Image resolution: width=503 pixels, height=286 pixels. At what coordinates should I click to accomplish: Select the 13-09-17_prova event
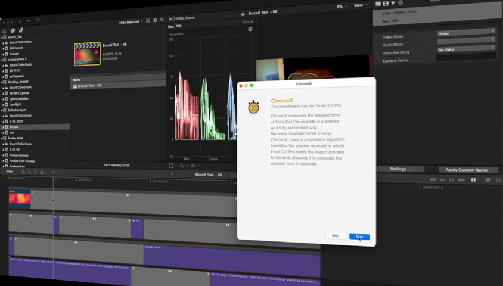pyautogui.click(x=19, y=93)
